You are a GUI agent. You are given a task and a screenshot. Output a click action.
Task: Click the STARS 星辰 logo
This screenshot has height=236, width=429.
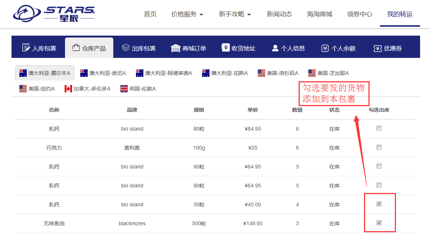pyautogui.click(x=54, y=14)
